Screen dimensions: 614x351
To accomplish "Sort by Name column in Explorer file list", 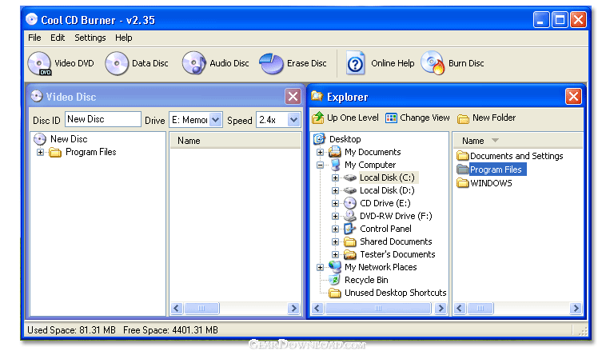I will pos(518,141).
